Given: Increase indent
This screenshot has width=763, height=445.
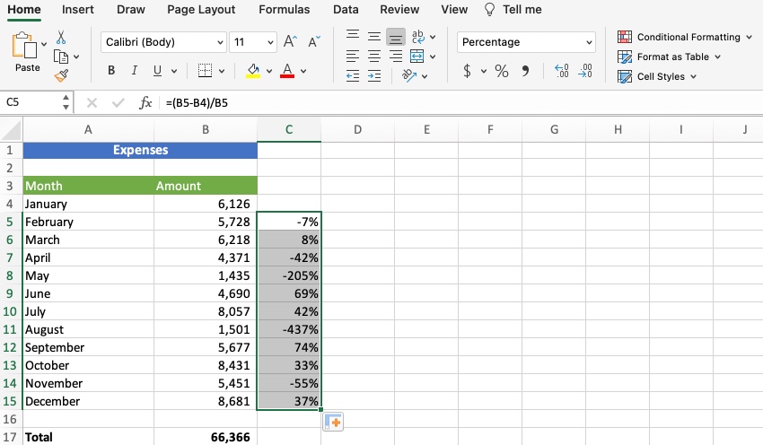Looking at the screenshot, I should [x=374, y=76].
